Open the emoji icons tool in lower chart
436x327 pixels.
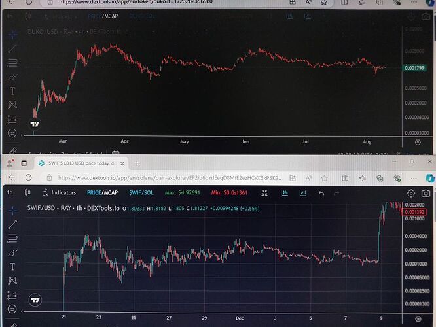coord(12,309)
